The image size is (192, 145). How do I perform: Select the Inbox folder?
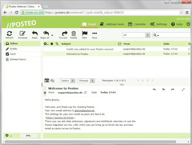[x=22, y=44]
